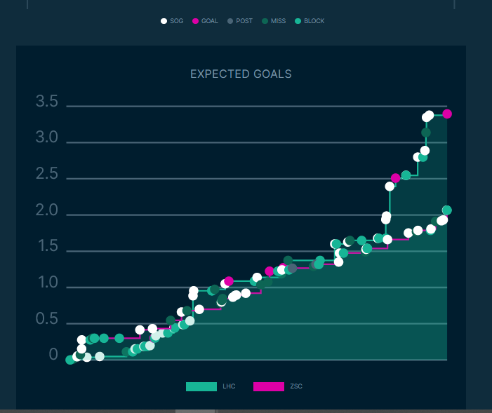492x413 pixels.
Task: Click the magenta GOAL legend dot
Action: [196, 21]
